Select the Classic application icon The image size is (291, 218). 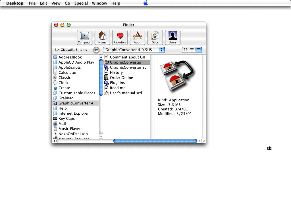click(x=55, y=77)
